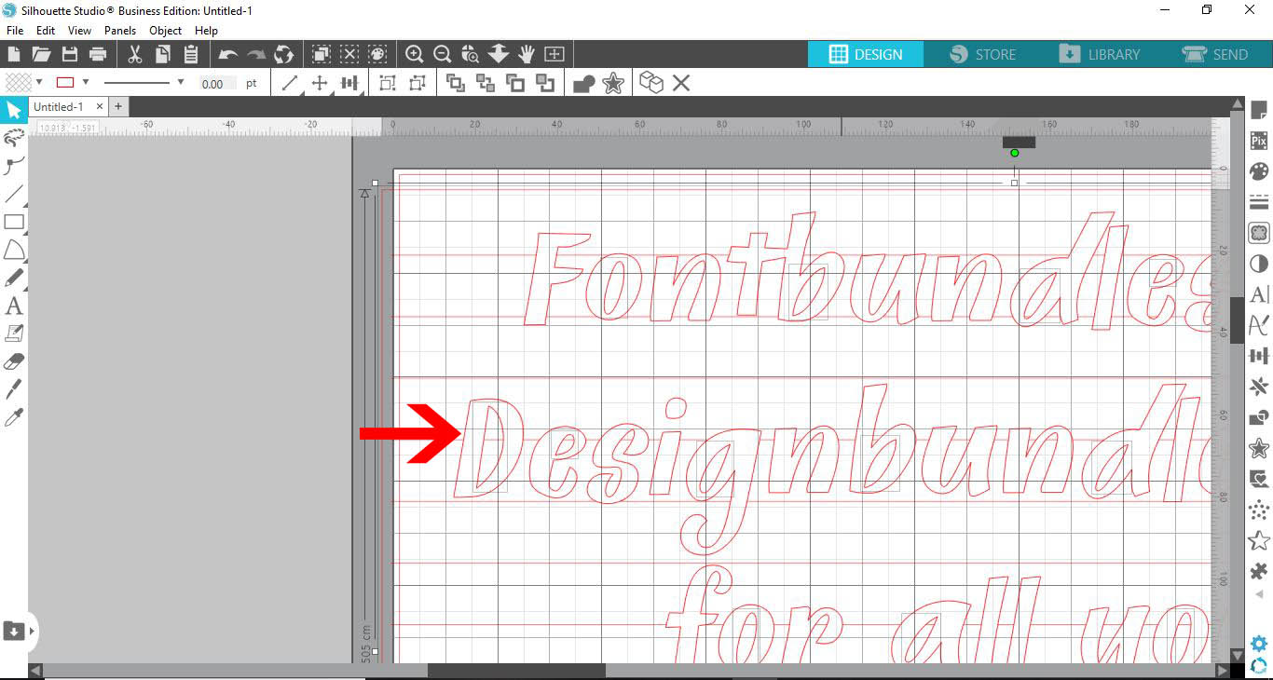Undo the last action
The width and height of the screenshot is (1273, 680).
click(x=228, y=55)
